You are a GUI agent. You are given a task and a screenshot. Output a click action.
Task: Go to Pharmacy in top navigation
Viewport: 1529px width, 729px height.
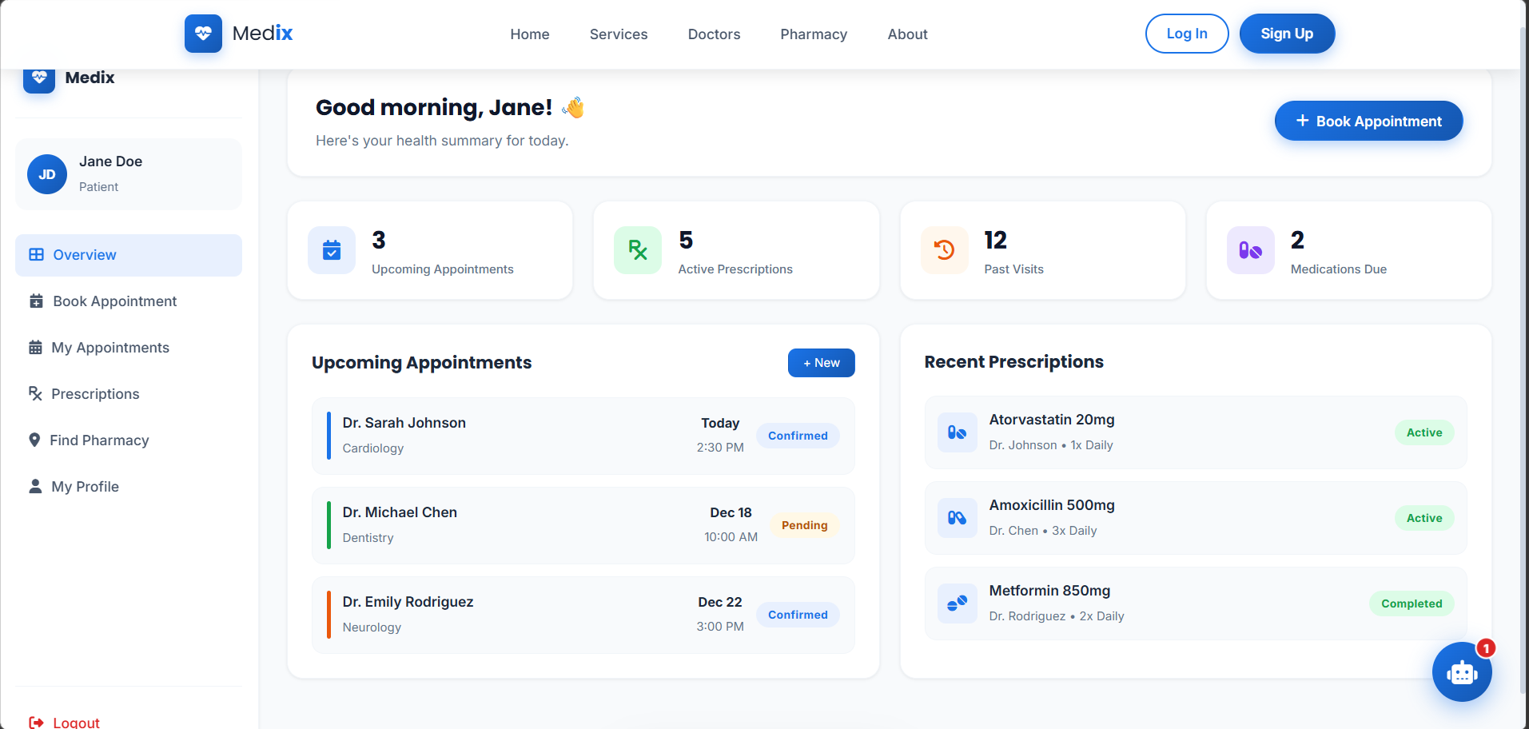click(x=813, y=34)
